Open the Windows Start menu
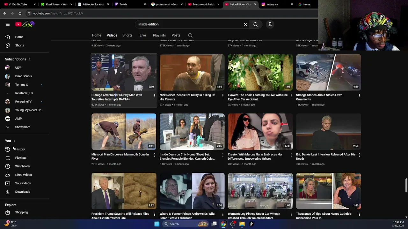Viewport: 408px width, 229px height. click(x=157, y=224)
